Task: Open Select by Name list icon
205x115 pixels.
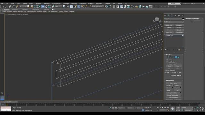Action: pyautogui.click(x=32, y=6)
